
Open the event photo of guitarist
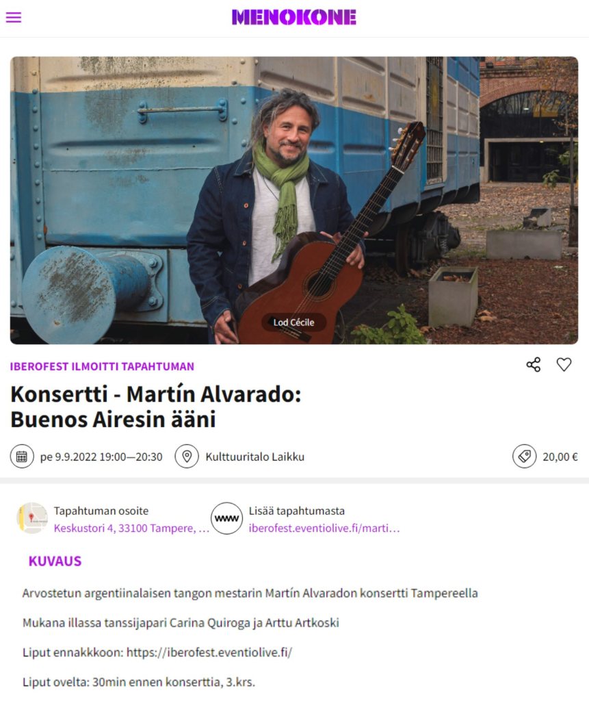coord(294,201)
